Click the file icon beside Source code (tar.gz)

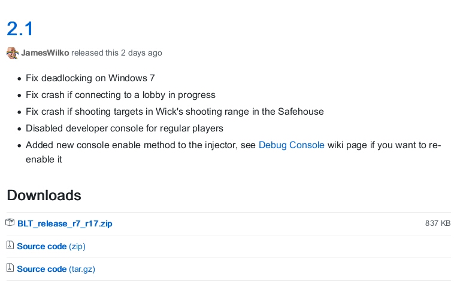click(x=10, y=268)
